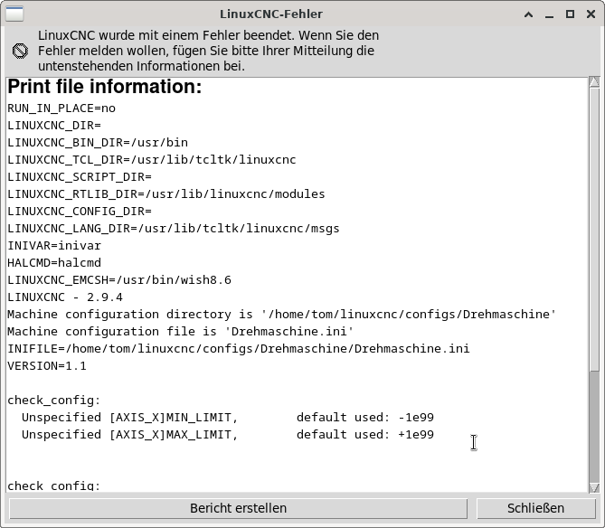Viewport: 605px width, 528px height.
Task: Click the error stop icon beside the message
Action: click(20, 51)
